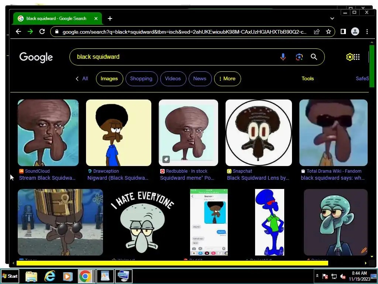Open the Nigward (Black Squidwa... link
The width and height of the screenshot is (378, 284).
pos(118,178)
